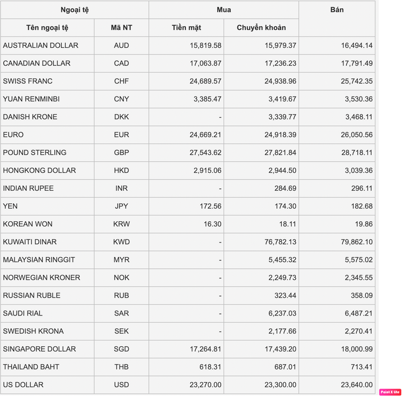
Task: Click the EUR currency code cell
Action: point(121,135)
